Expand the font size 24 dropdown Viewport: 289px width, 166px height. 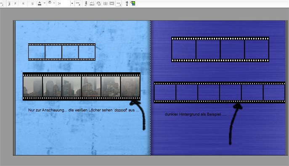tap(72, 3)
